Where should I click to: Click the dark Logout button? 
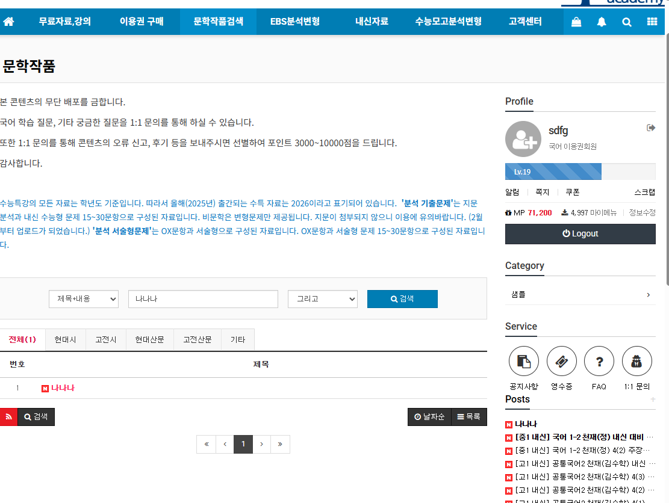pyautogui.click(x=580, y=233)
